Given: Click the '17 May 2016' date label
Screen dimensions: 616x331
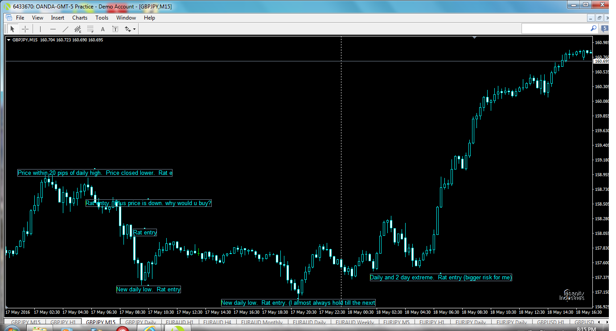Looking at the screenshot, I should pyautogui.click(x=18, y=312).
